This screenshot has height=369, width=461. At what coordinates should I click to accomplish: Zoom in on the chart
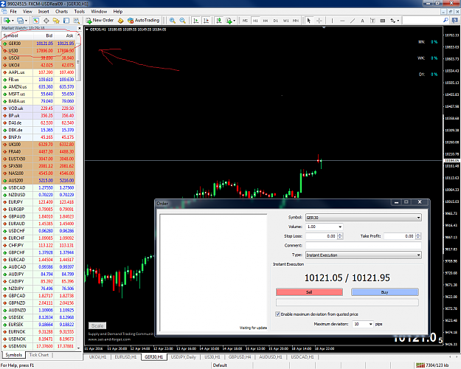pos(173,21)
